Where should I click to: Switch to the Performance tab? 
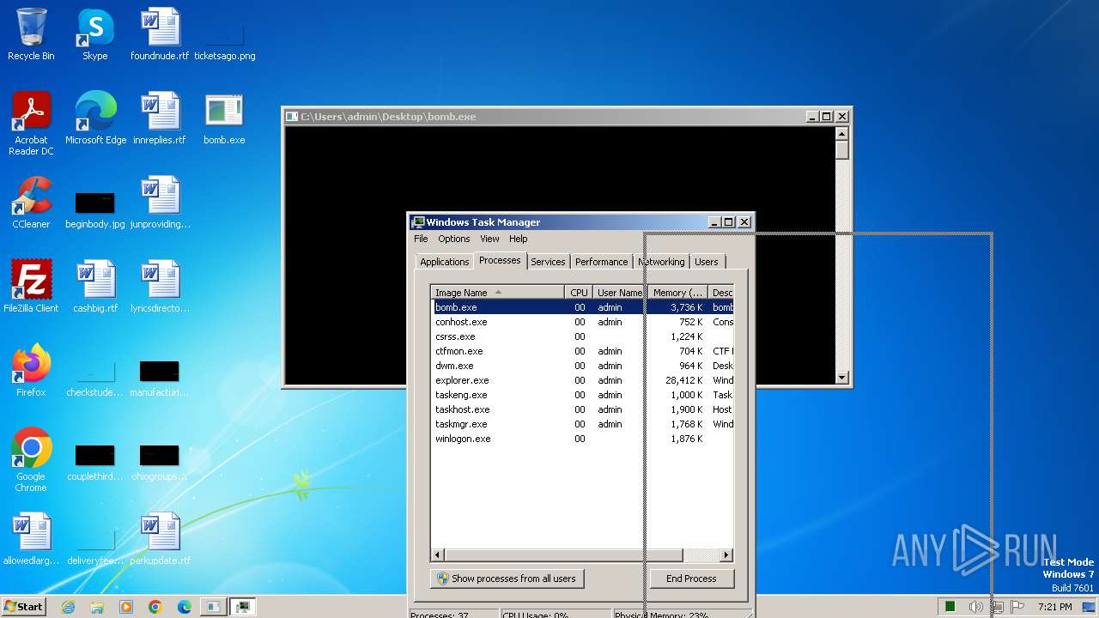tap(601, 262)
